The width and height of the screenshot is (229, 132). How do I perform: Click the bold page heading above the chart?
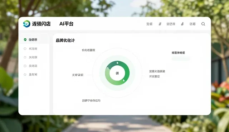click(x=65, y=41)
